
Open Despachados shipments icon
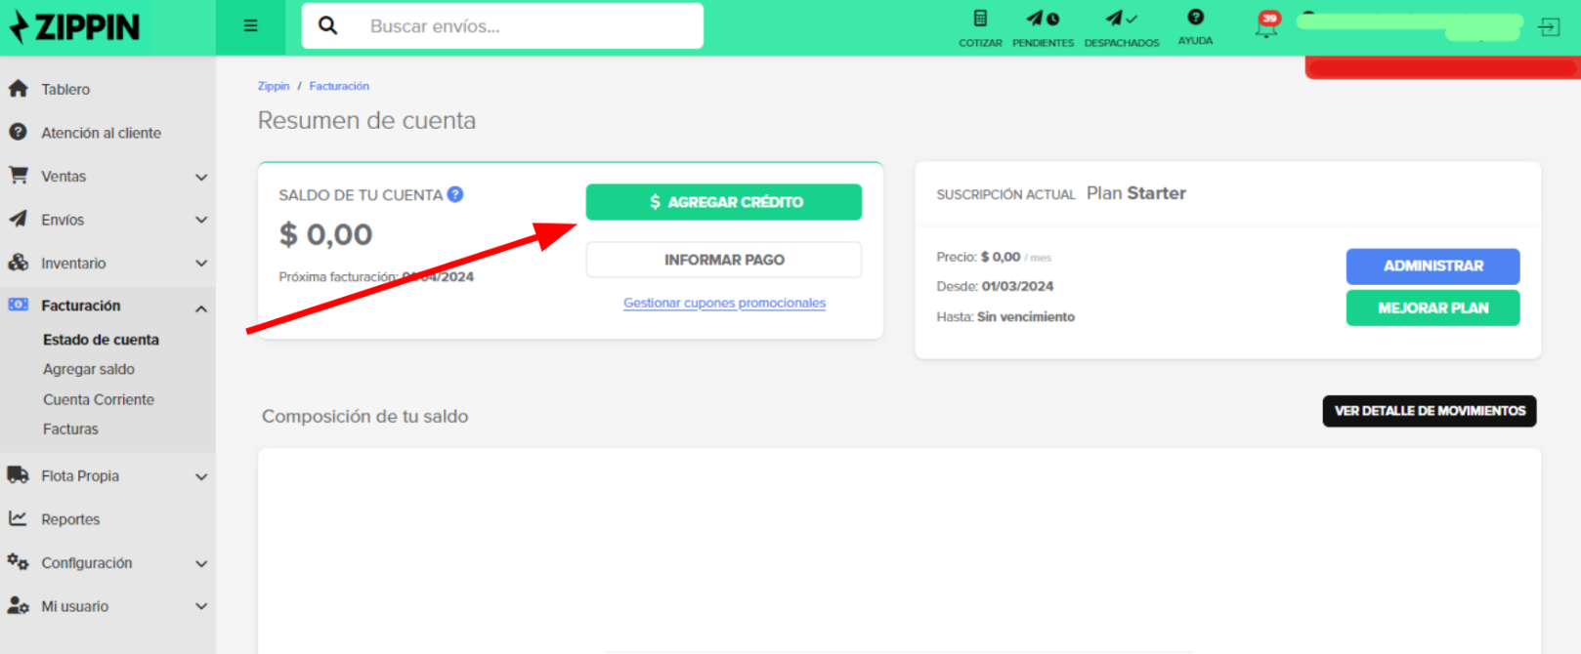tap(1121, 19)
